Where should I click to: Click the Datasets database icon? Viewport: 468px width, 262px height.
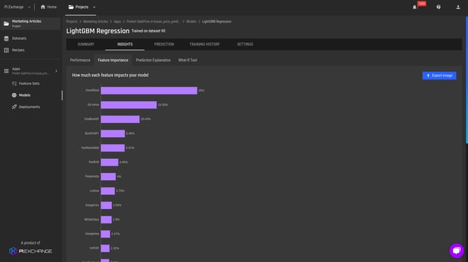(x=6, y=39)
